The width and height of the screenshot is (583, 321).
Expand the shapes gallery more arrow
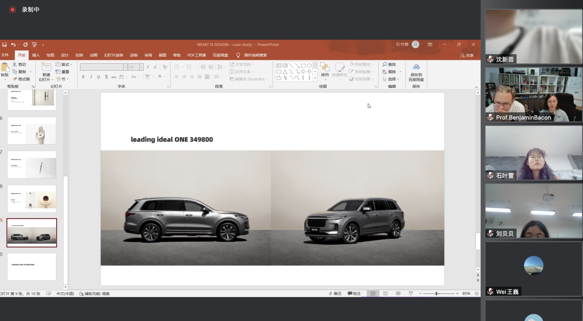tap(315, 78)
